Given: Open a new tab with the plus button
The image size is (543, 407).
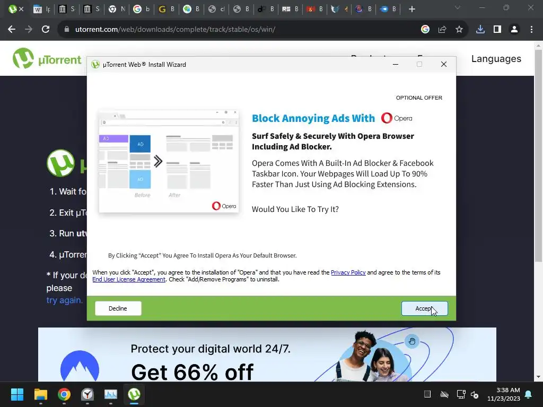Looking at the screenshot, I should tap(411, 10).
